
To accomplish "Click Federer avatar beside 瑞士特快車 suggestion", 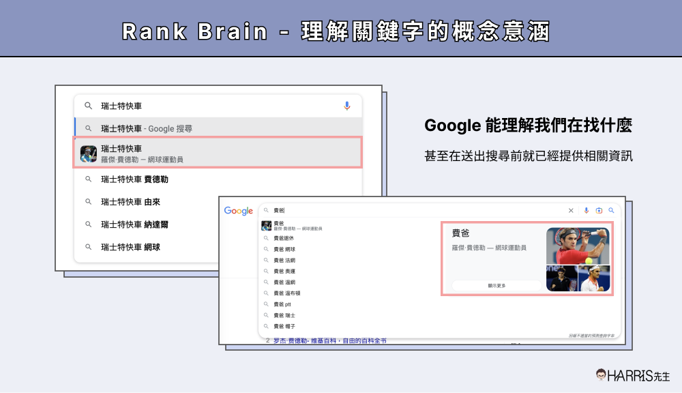I will click(x=88, y=154).
